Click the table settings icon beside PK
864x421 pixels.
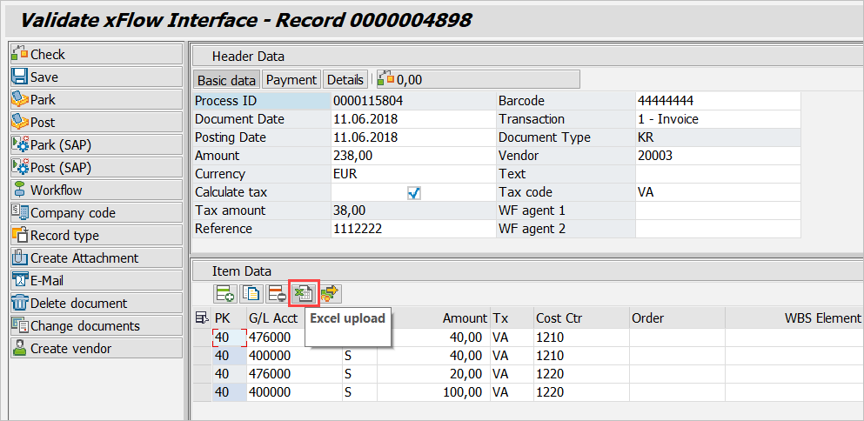202,318
